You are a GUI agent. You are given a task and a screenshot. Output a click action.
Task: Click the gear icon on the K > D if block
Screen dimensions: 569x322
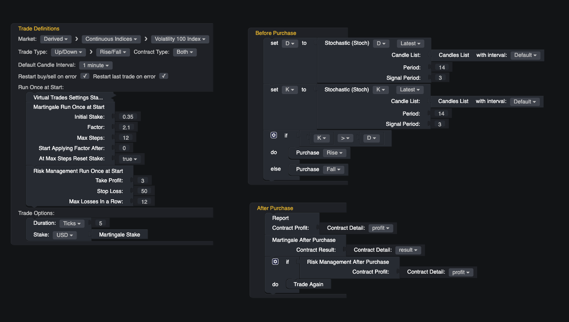point(274,135)
